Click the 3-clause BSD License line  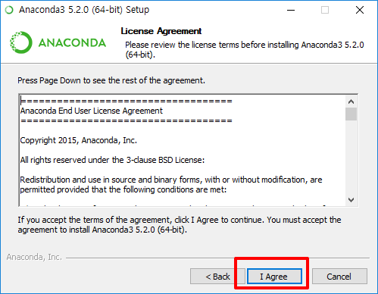tap(112, 160)
